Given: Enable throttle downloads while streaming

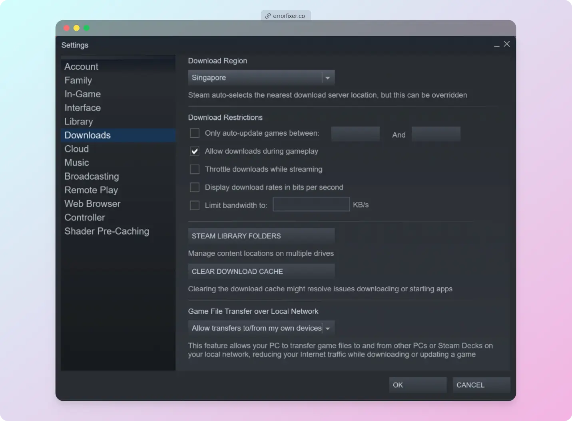Looking at the screenshot, I should click(195, 169).
